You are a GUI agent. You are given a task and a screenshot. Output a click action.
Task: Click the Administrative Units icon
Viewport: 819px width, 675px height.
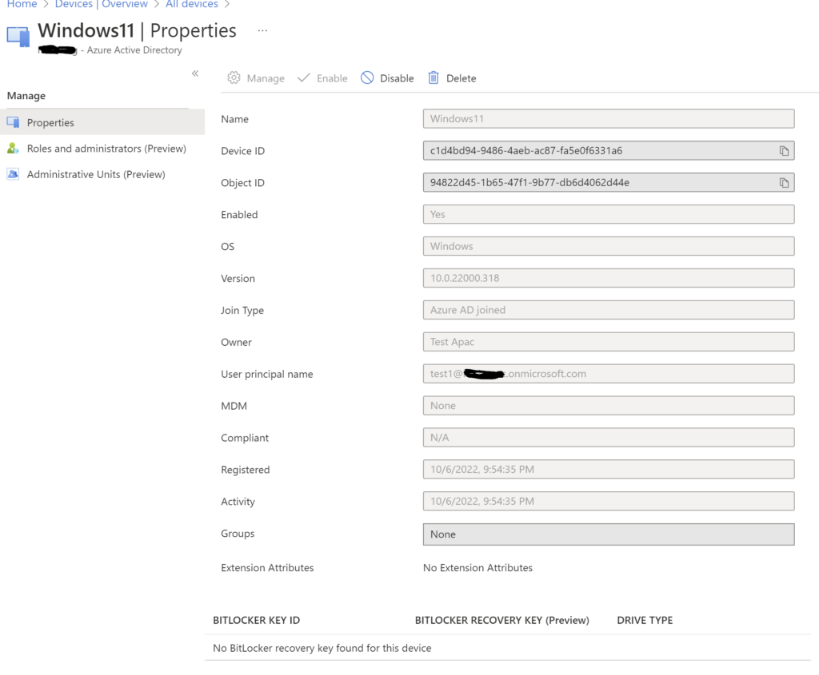(13, 174)
